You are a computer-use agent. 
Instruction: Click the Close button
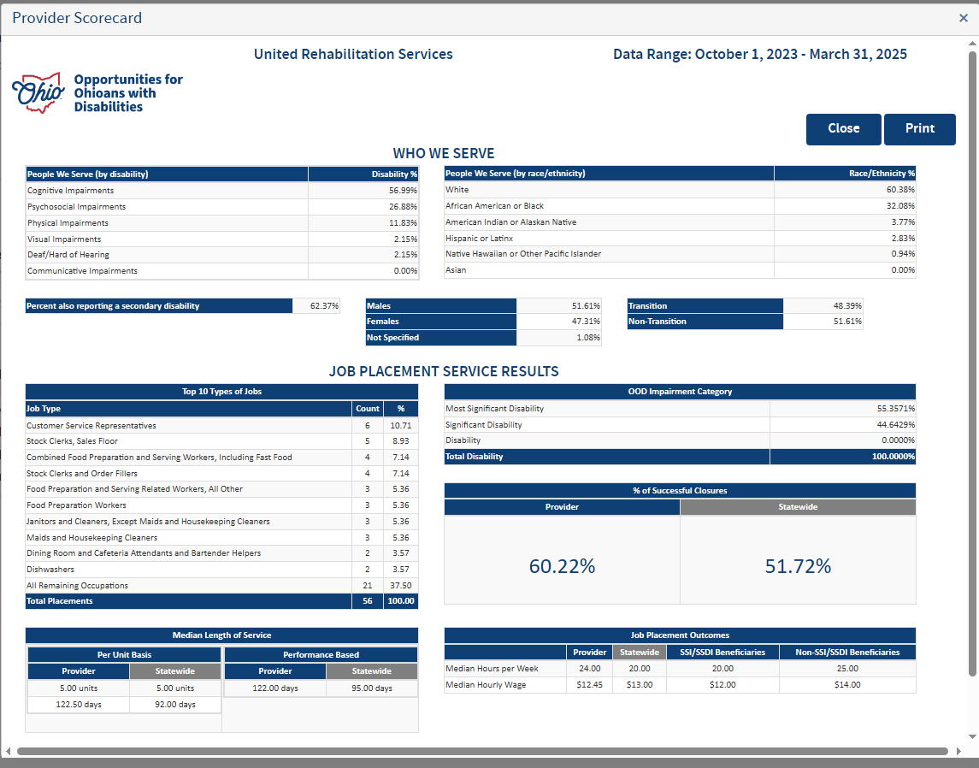click(x=843, y=128)
